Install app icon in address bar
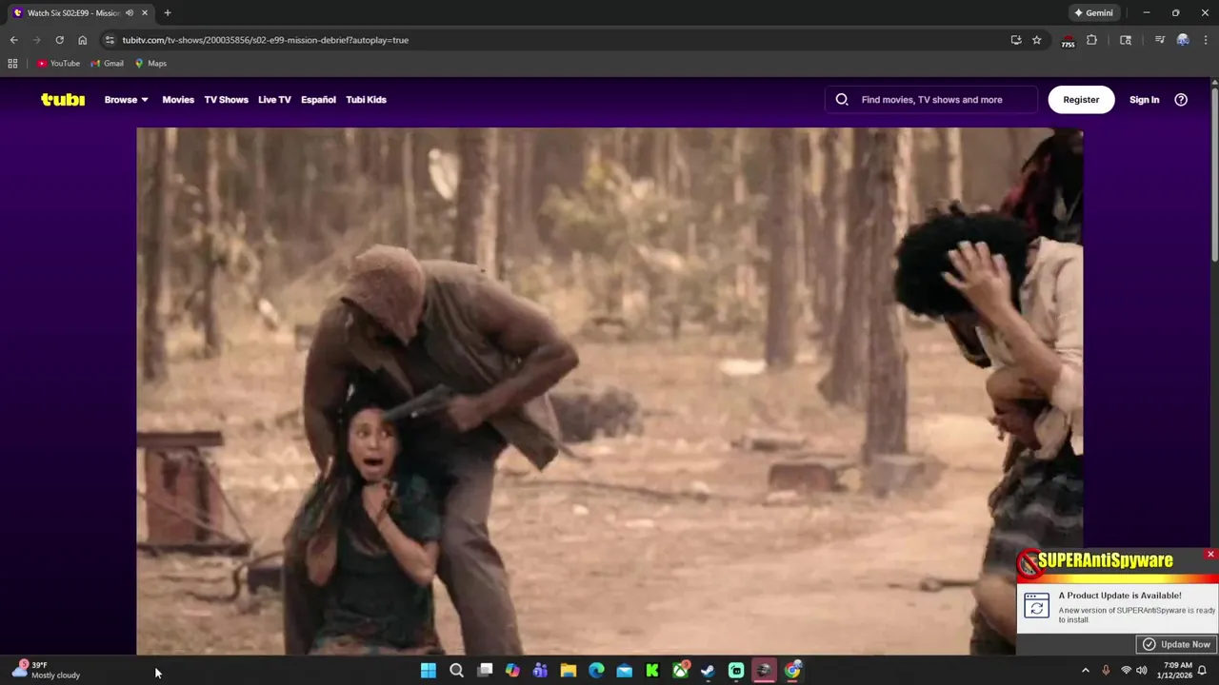This screenshot has height=685, width=1219. 1016,40
